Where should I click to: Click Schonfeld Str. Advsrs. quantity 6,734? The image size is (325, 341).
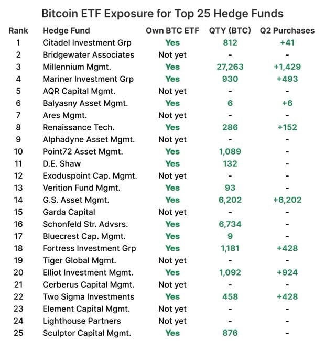point(230,224)
